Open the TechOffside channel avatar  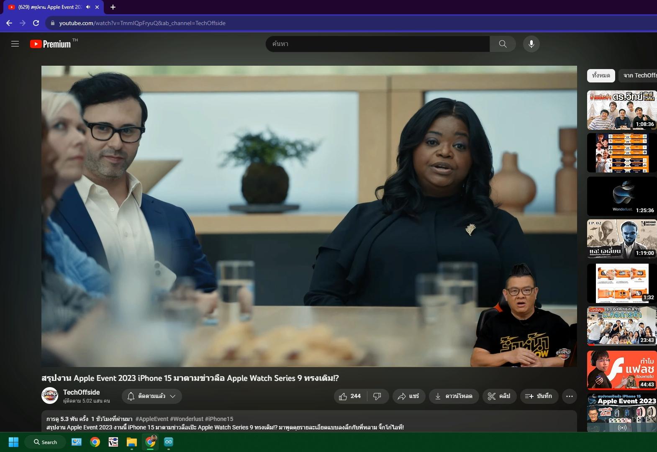[x=50, y=395]
